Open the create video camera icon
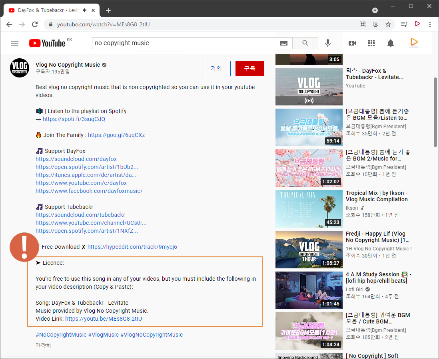Image resolution: width=439 pixels, height=359 pixels. [352, 43]
